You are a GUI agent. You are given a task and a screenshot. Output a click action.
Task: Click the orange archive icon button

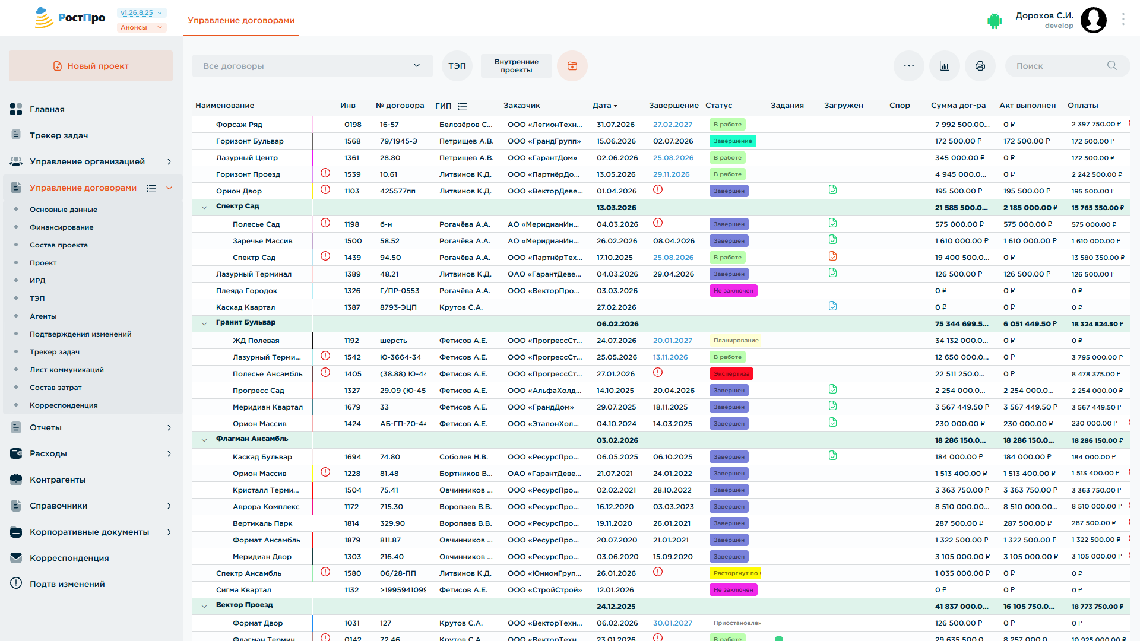click(x=572, y=66)
